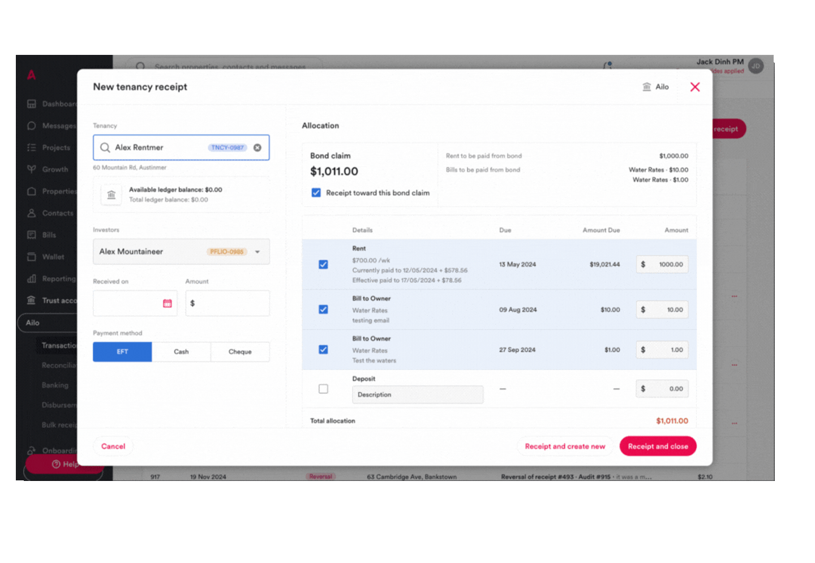Screen dimensions: 815x563
Task: Click the Amount input field under Received on
Action: click(228, 303)
